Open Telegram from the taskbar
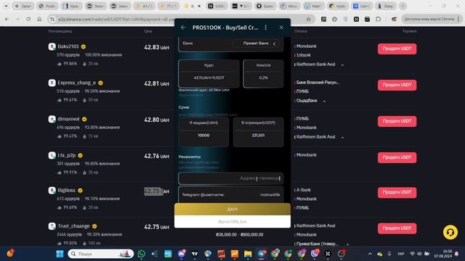The width and height of the screenshot is (465, 261). (x=262, y=254)
